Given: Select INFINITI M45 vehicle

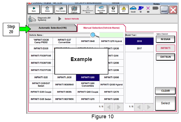Looking at the screenshot, I should click(88, 41).
